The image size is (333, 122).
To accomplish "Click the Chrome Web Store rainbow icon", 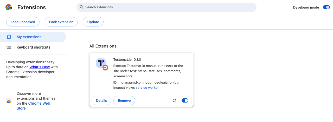I will (x=9, y=101).
